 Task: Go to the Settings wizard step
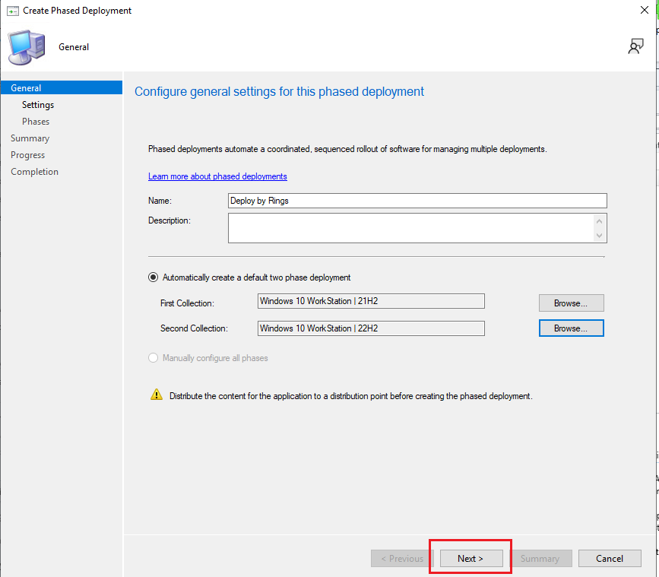point(38,105)
